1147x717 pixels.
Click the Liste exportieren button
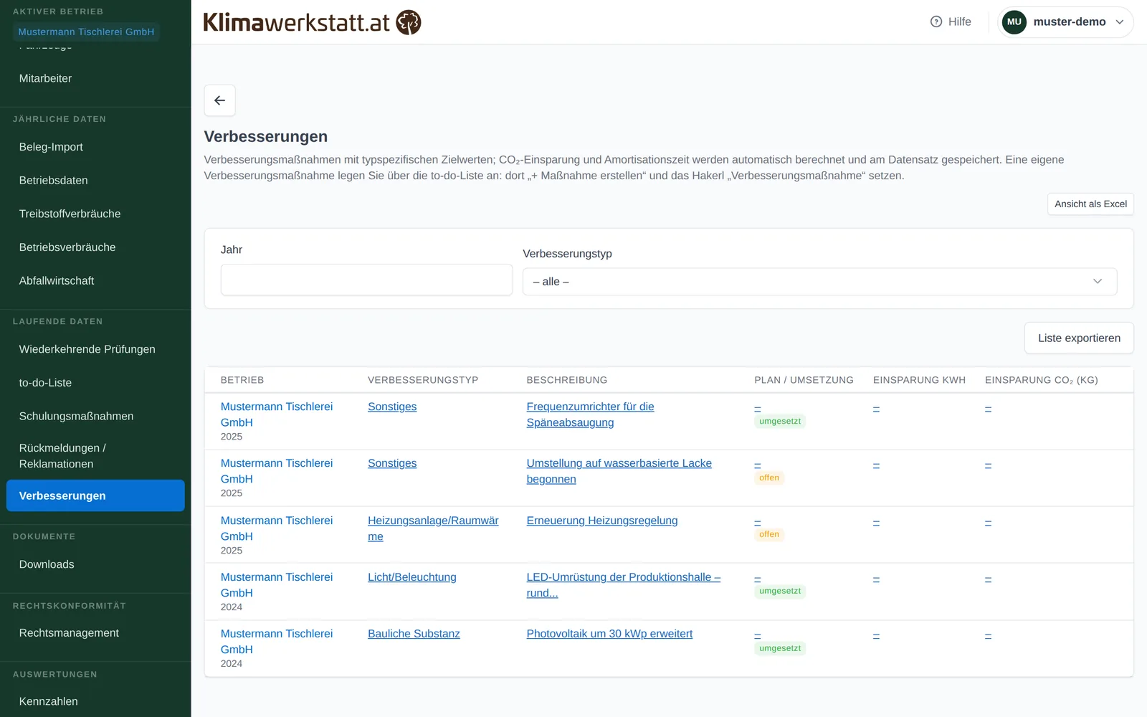tap(1079, 338)
